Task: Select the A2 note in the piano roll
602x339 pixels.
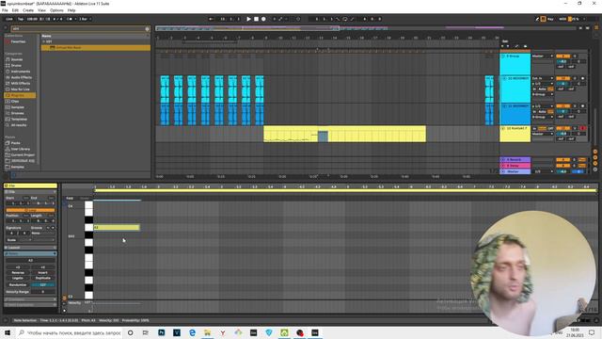Action: tap(117, 228)
